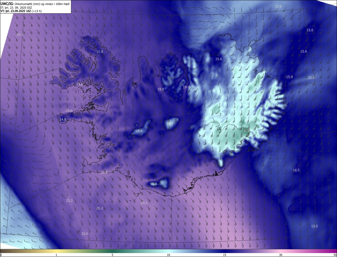Click the 30 tick on the color scale
The height and width of the screenshot is (257, 337).
pos(281,255)
